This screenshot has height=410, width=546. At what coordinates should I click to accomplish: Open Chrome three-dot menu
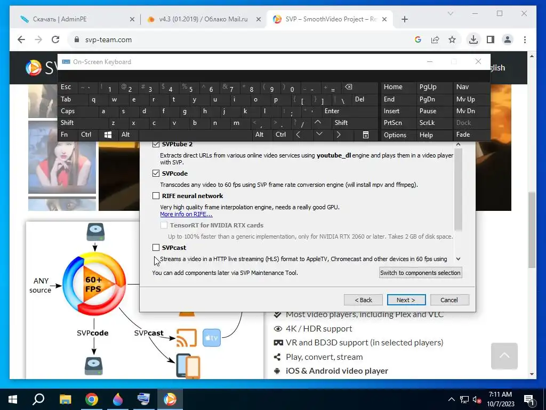point(525,40)
